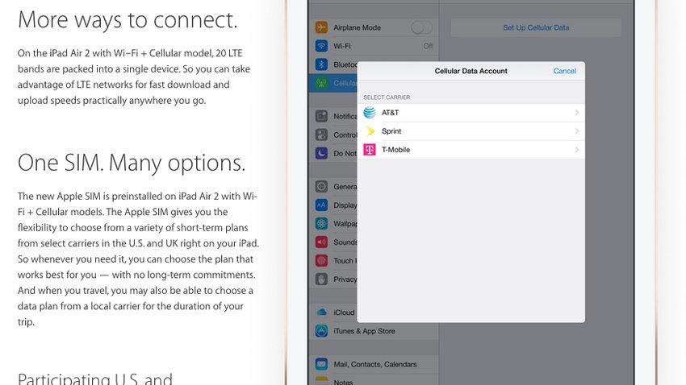Click the Sounds speaker icon
Image resolution: width=686 pixels, height=385 pixels.
pyautogui.click(x=321, y=242)
